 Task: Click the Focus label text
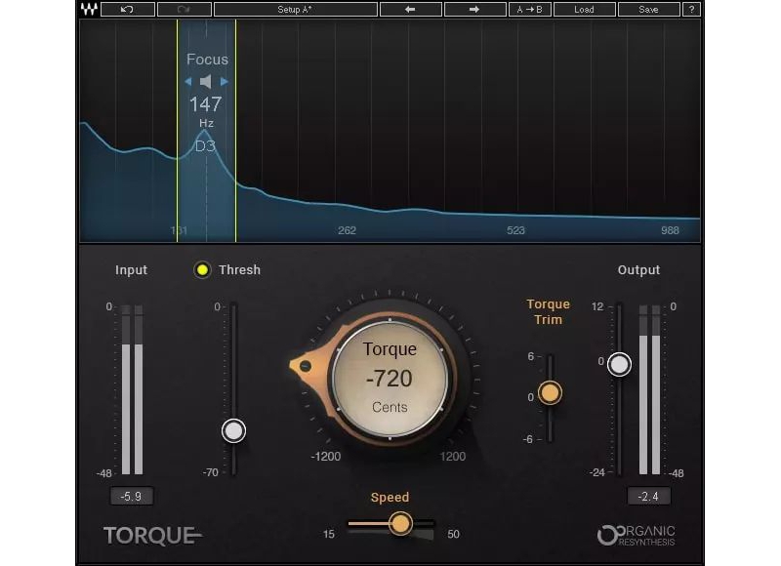pos(207,60)
